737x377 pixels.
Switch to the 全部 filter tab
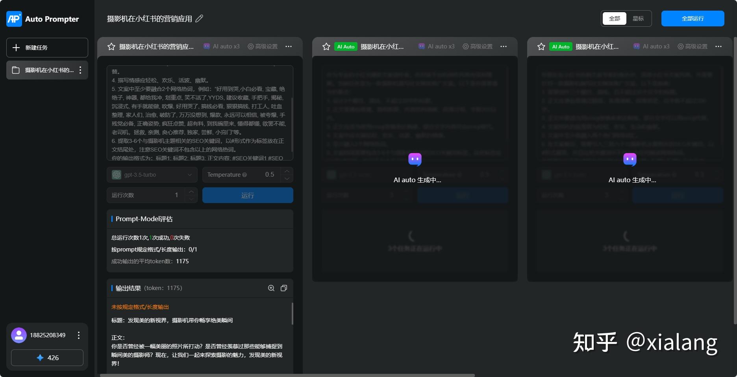[615, 18]
